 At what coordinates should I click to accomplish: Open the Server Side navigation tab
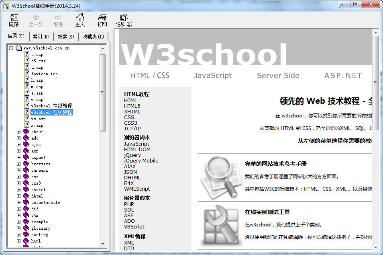click(278, 75)
